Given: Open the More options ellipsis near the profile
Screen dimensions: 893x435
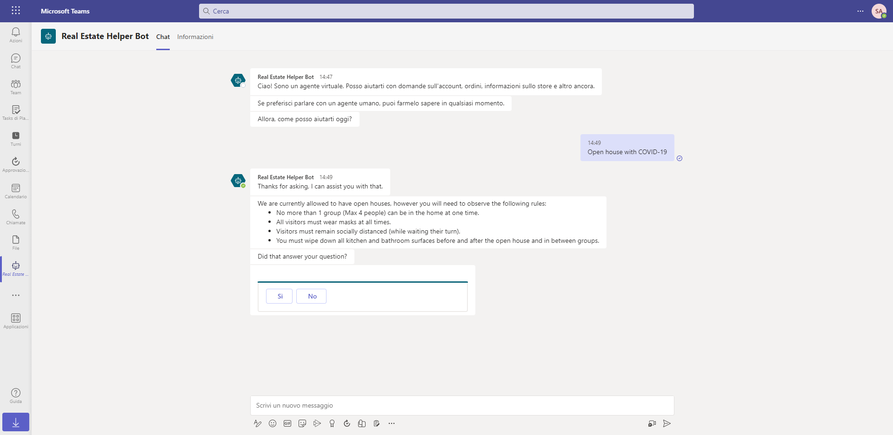Looking at the screenshot, I should [860, 11].
